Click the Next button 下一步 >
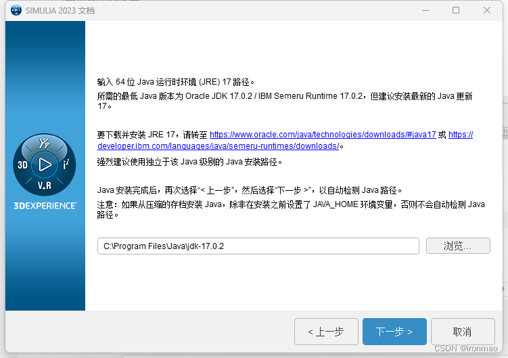Image resolution: width=508 pixels, height=358 pixels. click(394, 332)
